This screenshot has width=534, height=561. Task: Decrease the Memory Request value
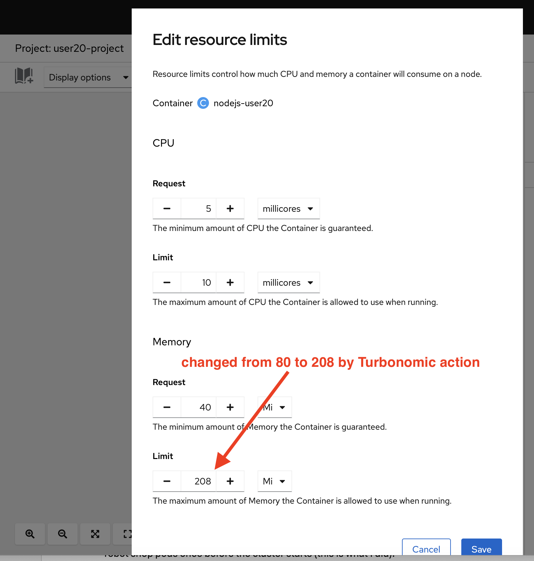167,407
